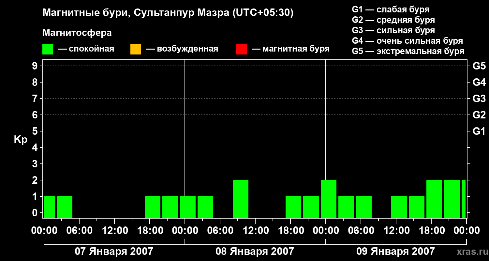Select the "G4 — очень сильная буря" legend line
Viewport: 489px width, 261px height.
[407, 41]
